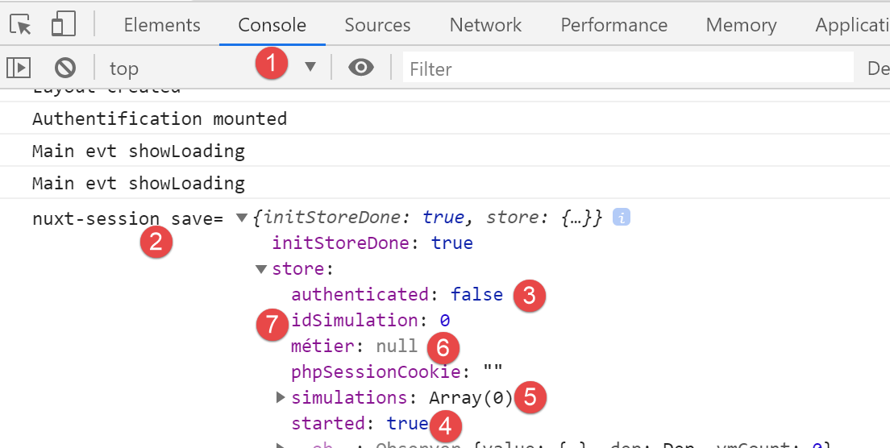Create a live expression via eye icon
Viewport: 890px width, 448px height.
pyautogui.click(x=361, y=68)
